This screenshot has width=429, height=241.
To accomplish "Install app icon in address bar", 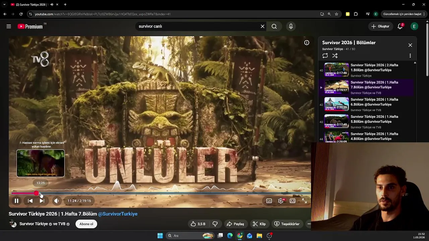I will [x=322, y=14].
